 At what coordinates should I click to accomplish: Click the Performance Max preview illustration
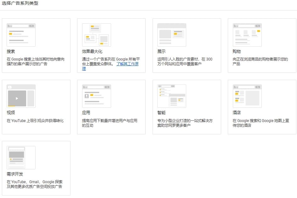(x=96, y=35)
